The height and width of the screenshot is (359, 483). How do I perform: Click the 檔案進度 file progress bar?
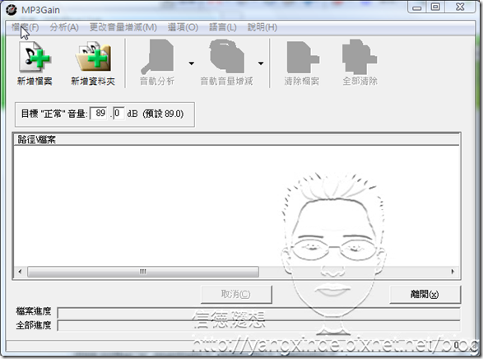coord(258,313)
